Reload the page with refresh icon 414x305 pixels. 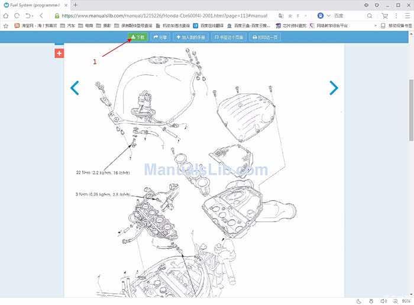click(17, 16)
